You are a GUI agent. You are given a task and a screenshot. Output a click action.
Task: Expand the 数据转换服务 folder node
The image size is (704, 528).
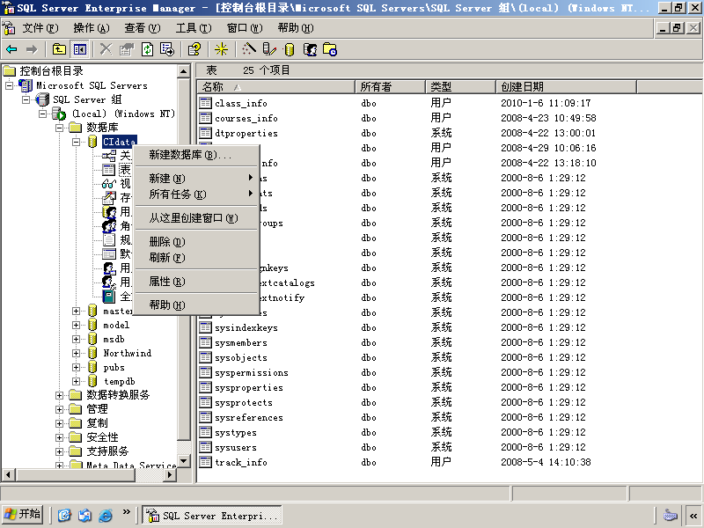click(59, 395)
